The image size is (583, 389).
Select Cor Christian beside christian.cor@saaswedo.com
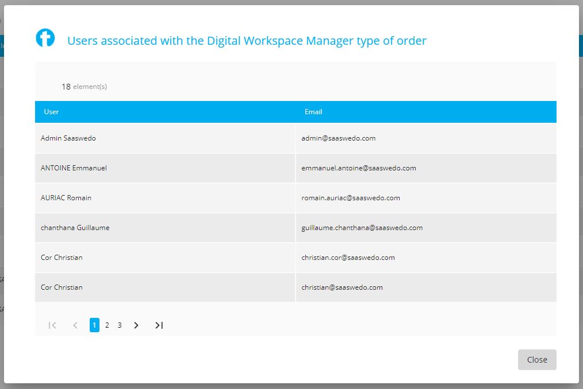pyautogui.click(x=165, y=258)
